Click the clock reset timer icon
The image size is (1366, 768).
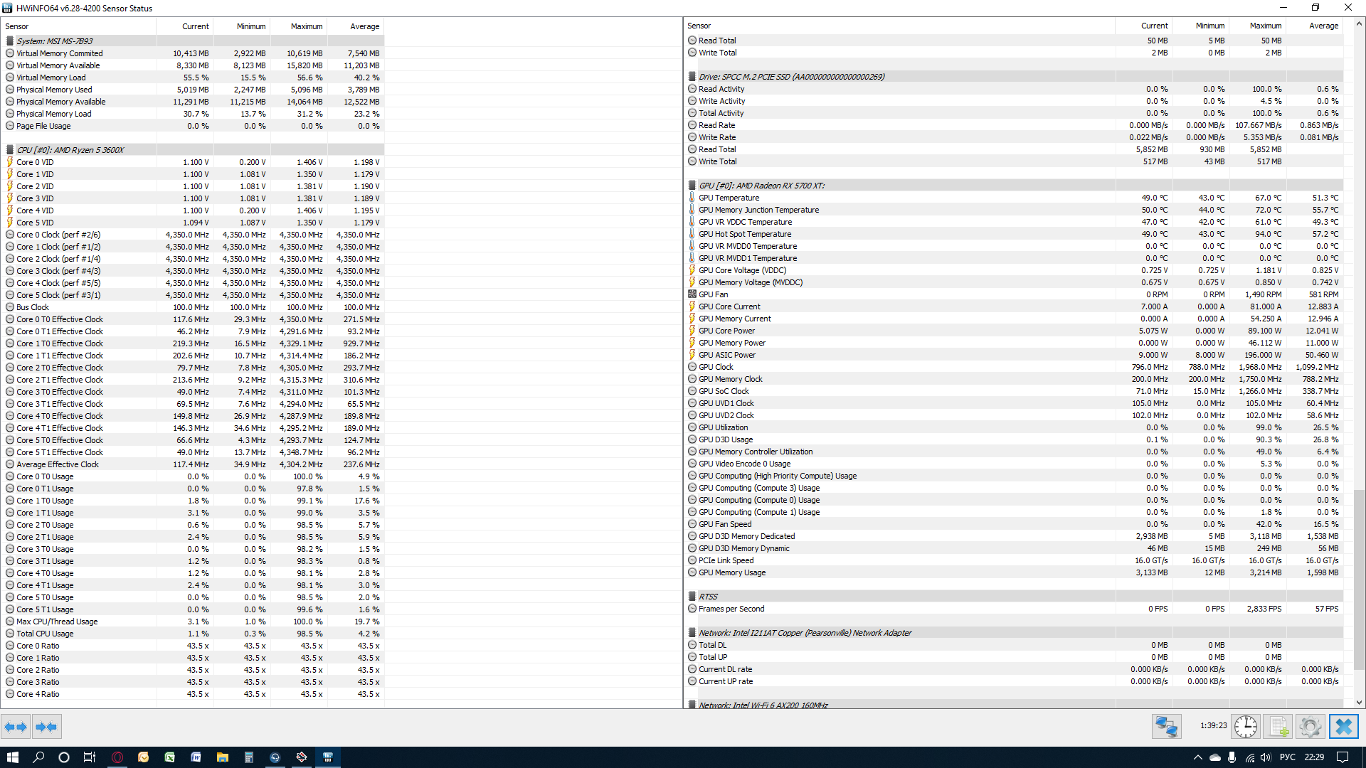click(x=1246, y=727)
